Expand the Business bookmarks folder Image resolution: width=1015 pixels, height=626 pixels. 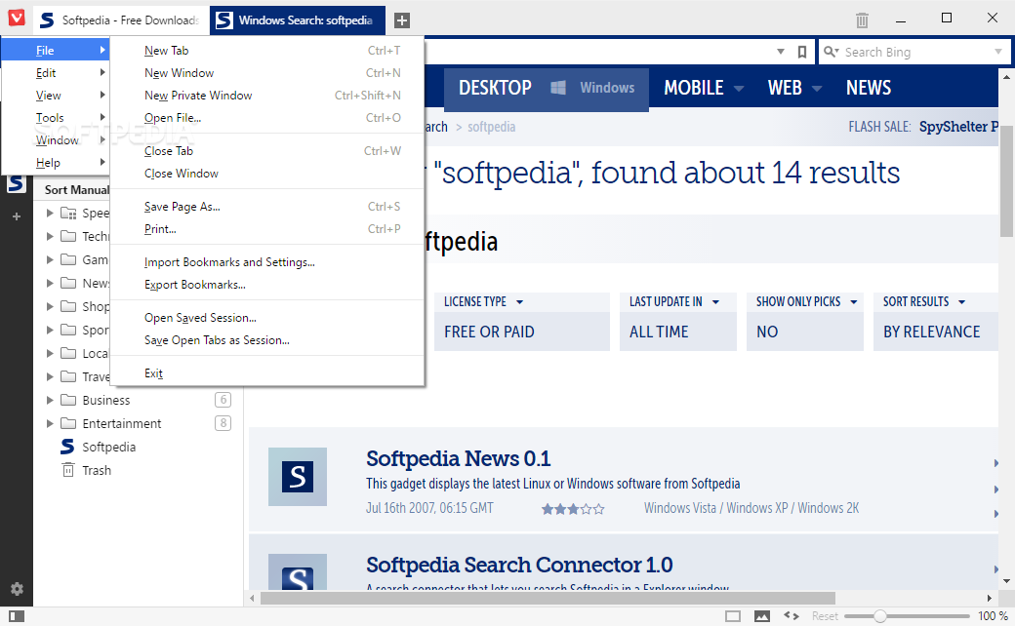(x=50, y=401)
